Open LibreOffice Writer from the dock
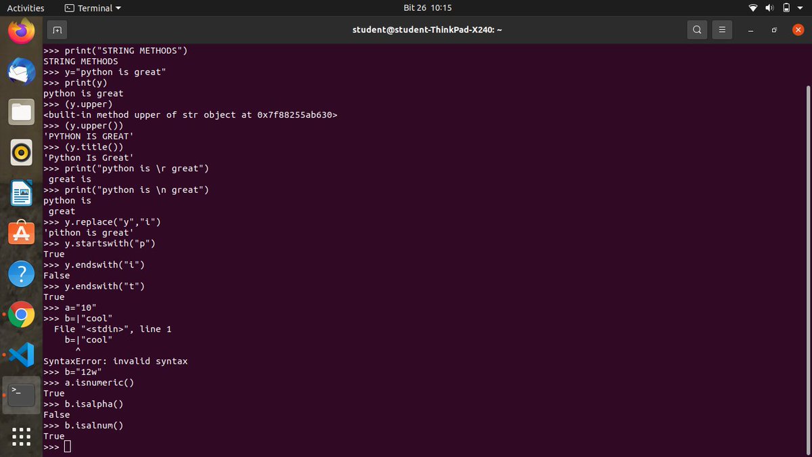This screenshot has height=457, width=812. (21, 193)
